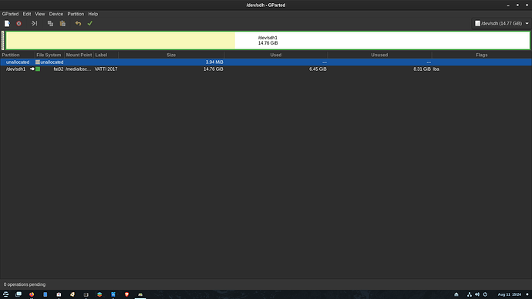
Task: Open the View menu
Action: (x=39, y=14)
